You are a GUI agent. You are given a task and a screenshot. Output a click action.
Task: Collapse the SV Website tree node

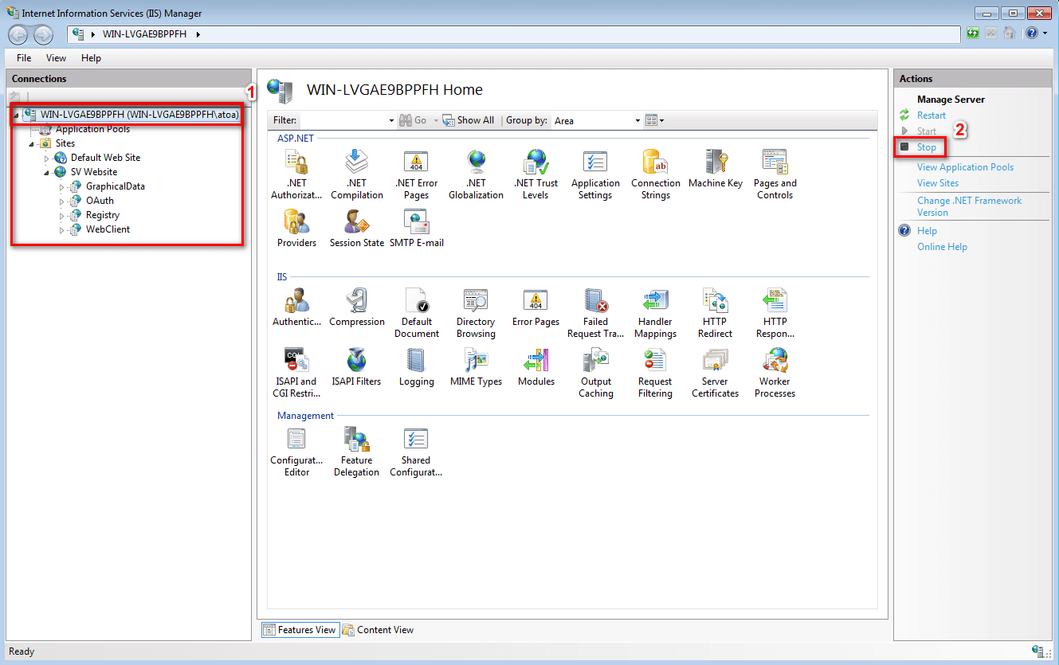pos(47,173)
